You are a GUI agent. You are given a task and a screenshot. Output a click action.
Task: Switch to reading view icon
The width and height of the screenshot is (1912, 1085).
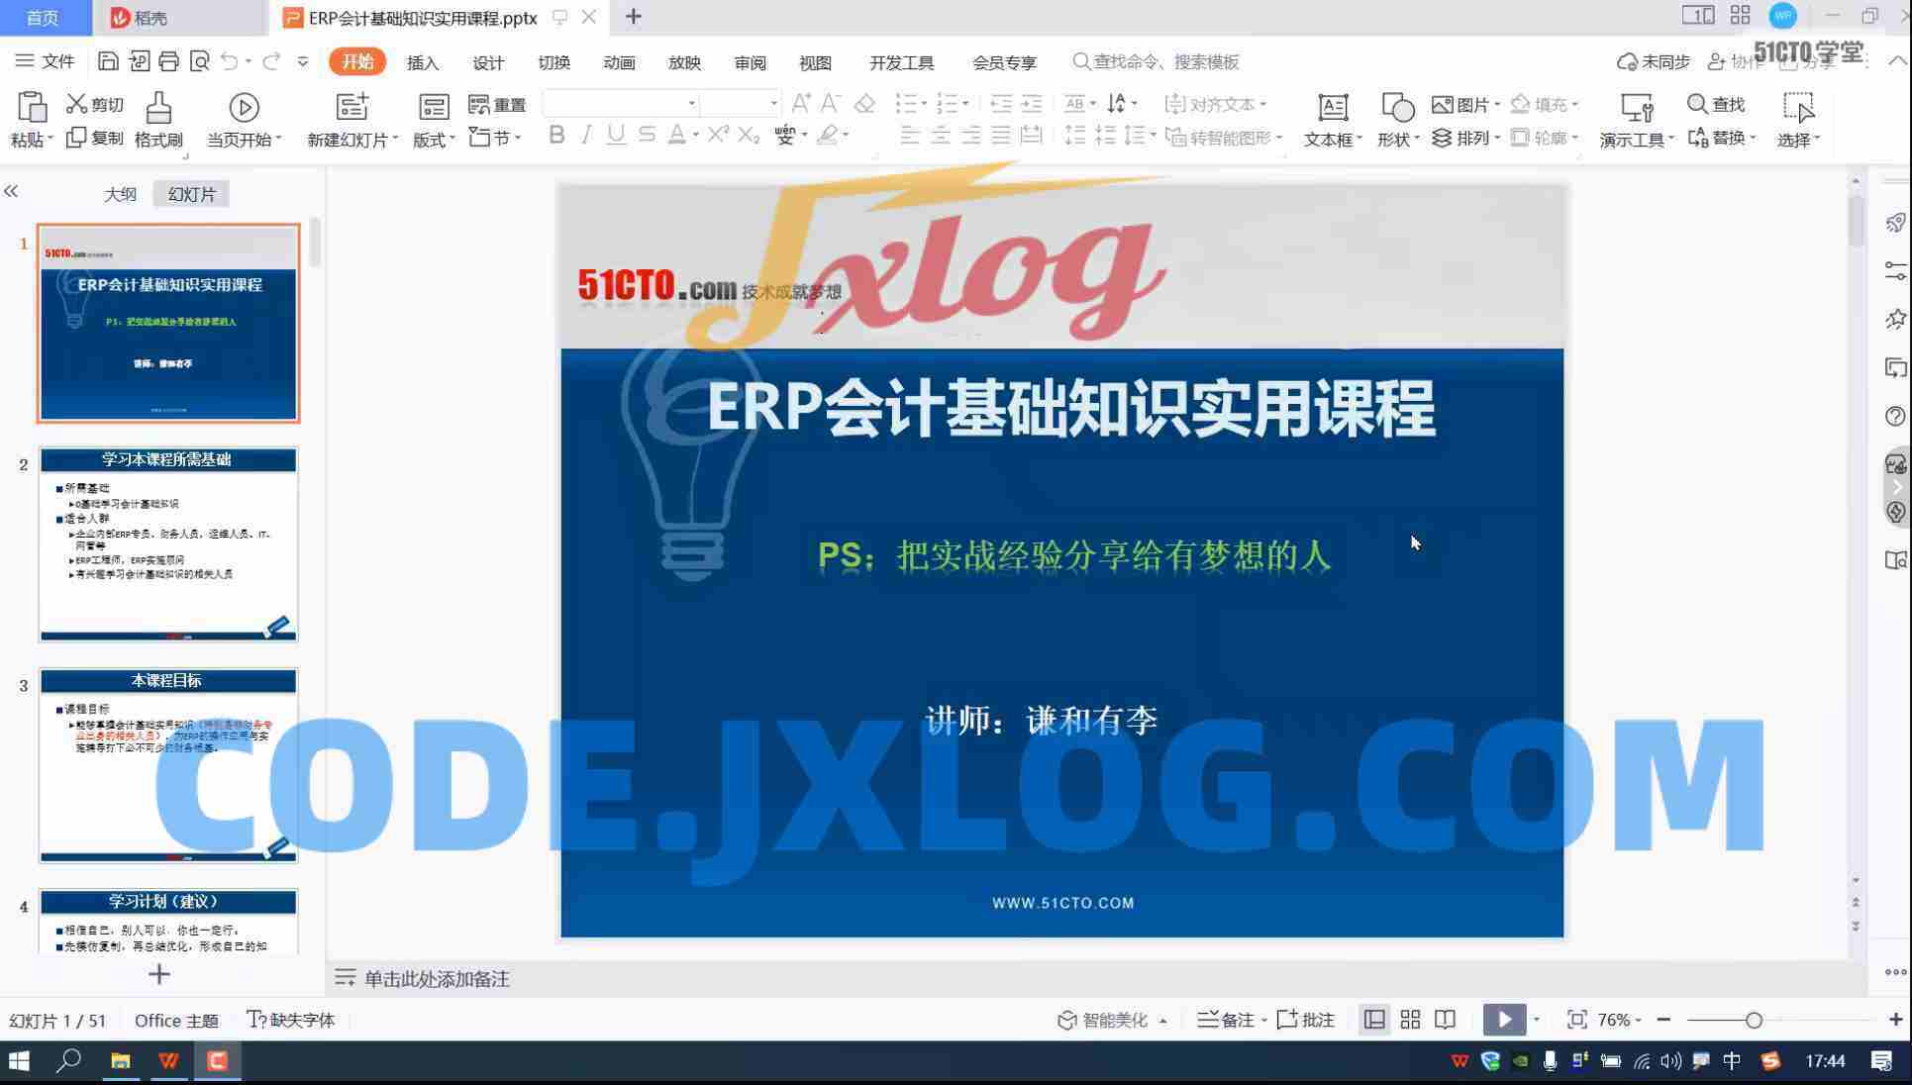click(x=1445, y=1020)
